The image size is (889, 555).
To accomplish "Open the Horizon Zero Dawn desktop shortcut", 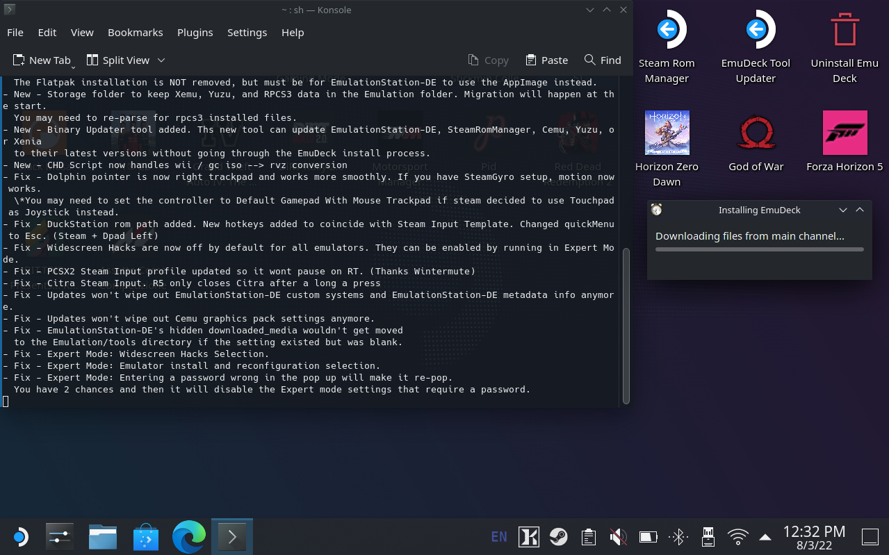I will coord(666,149).
